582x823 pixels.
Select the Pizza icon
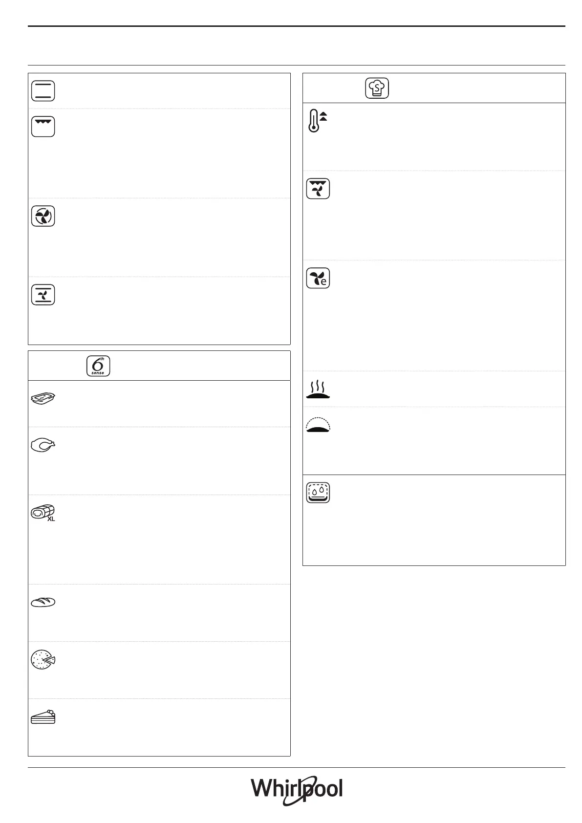[x=43, y=659]
